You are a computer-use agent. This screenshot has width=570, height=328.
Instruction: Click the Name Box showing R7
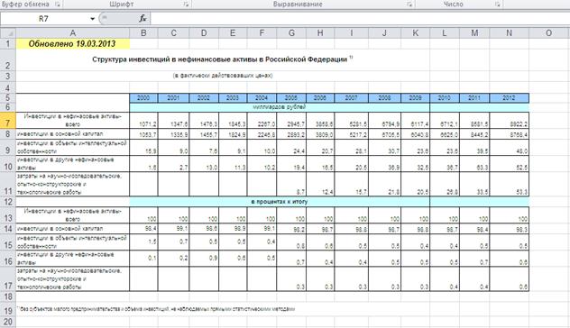[x=43, y=19]
